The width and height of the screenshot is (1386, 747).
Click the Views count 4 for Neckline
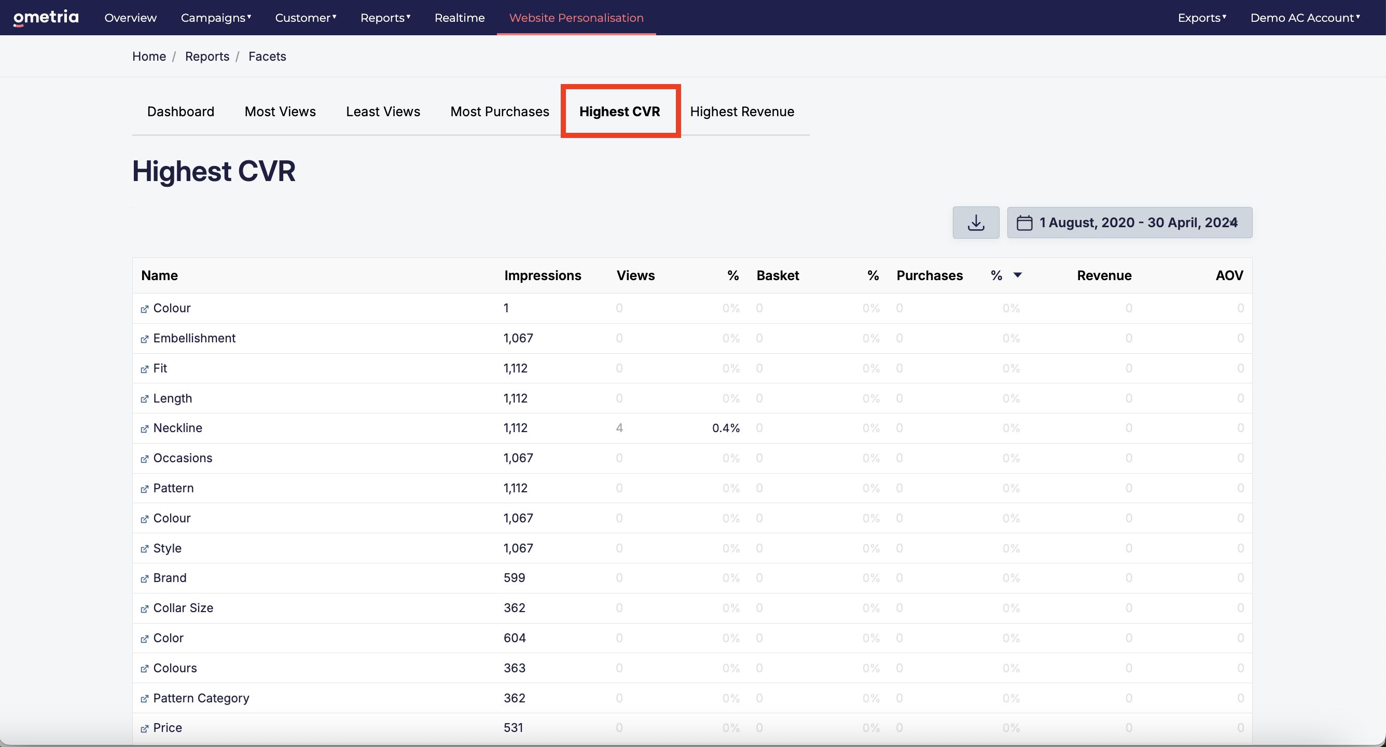click(619, 428)
